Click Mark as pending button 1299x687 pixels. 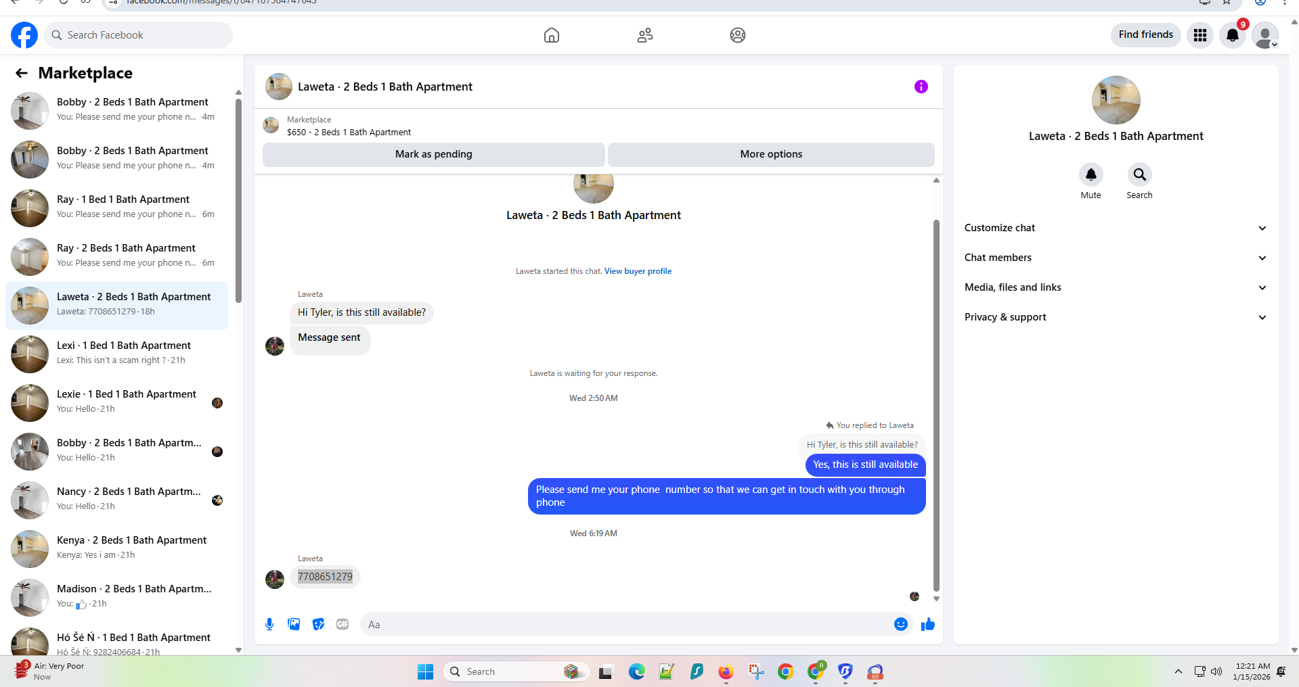(434, 154)
